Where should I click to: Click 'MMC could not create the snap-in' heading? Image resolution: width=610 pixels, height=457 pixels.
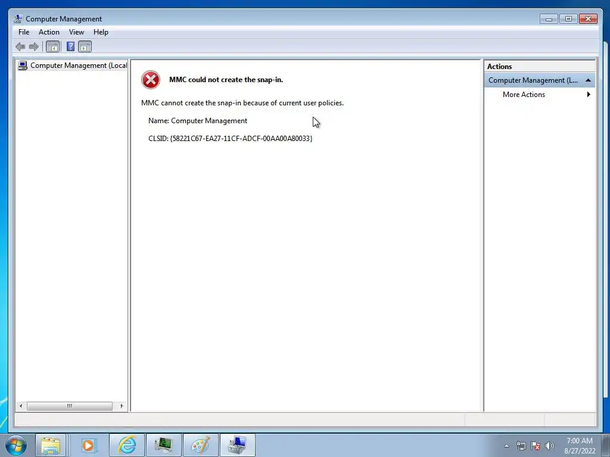(x=226, y=80)
